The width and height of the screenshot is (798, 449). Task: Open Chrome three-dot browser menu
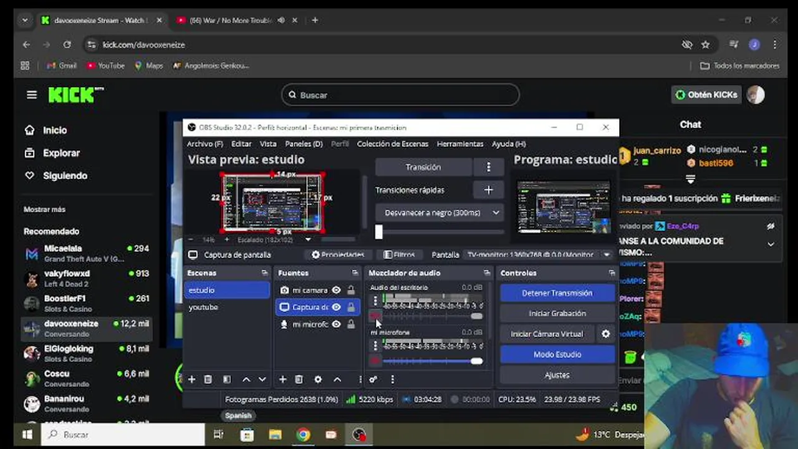coord(775,45)
